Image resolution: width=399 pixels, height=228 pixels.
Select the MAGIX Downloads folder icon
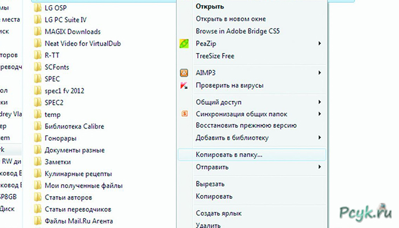38,31
